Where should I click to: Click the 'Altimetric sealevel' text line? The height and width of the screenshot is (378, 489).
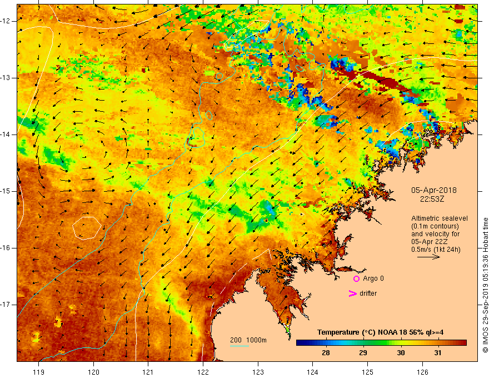point(440,218)
